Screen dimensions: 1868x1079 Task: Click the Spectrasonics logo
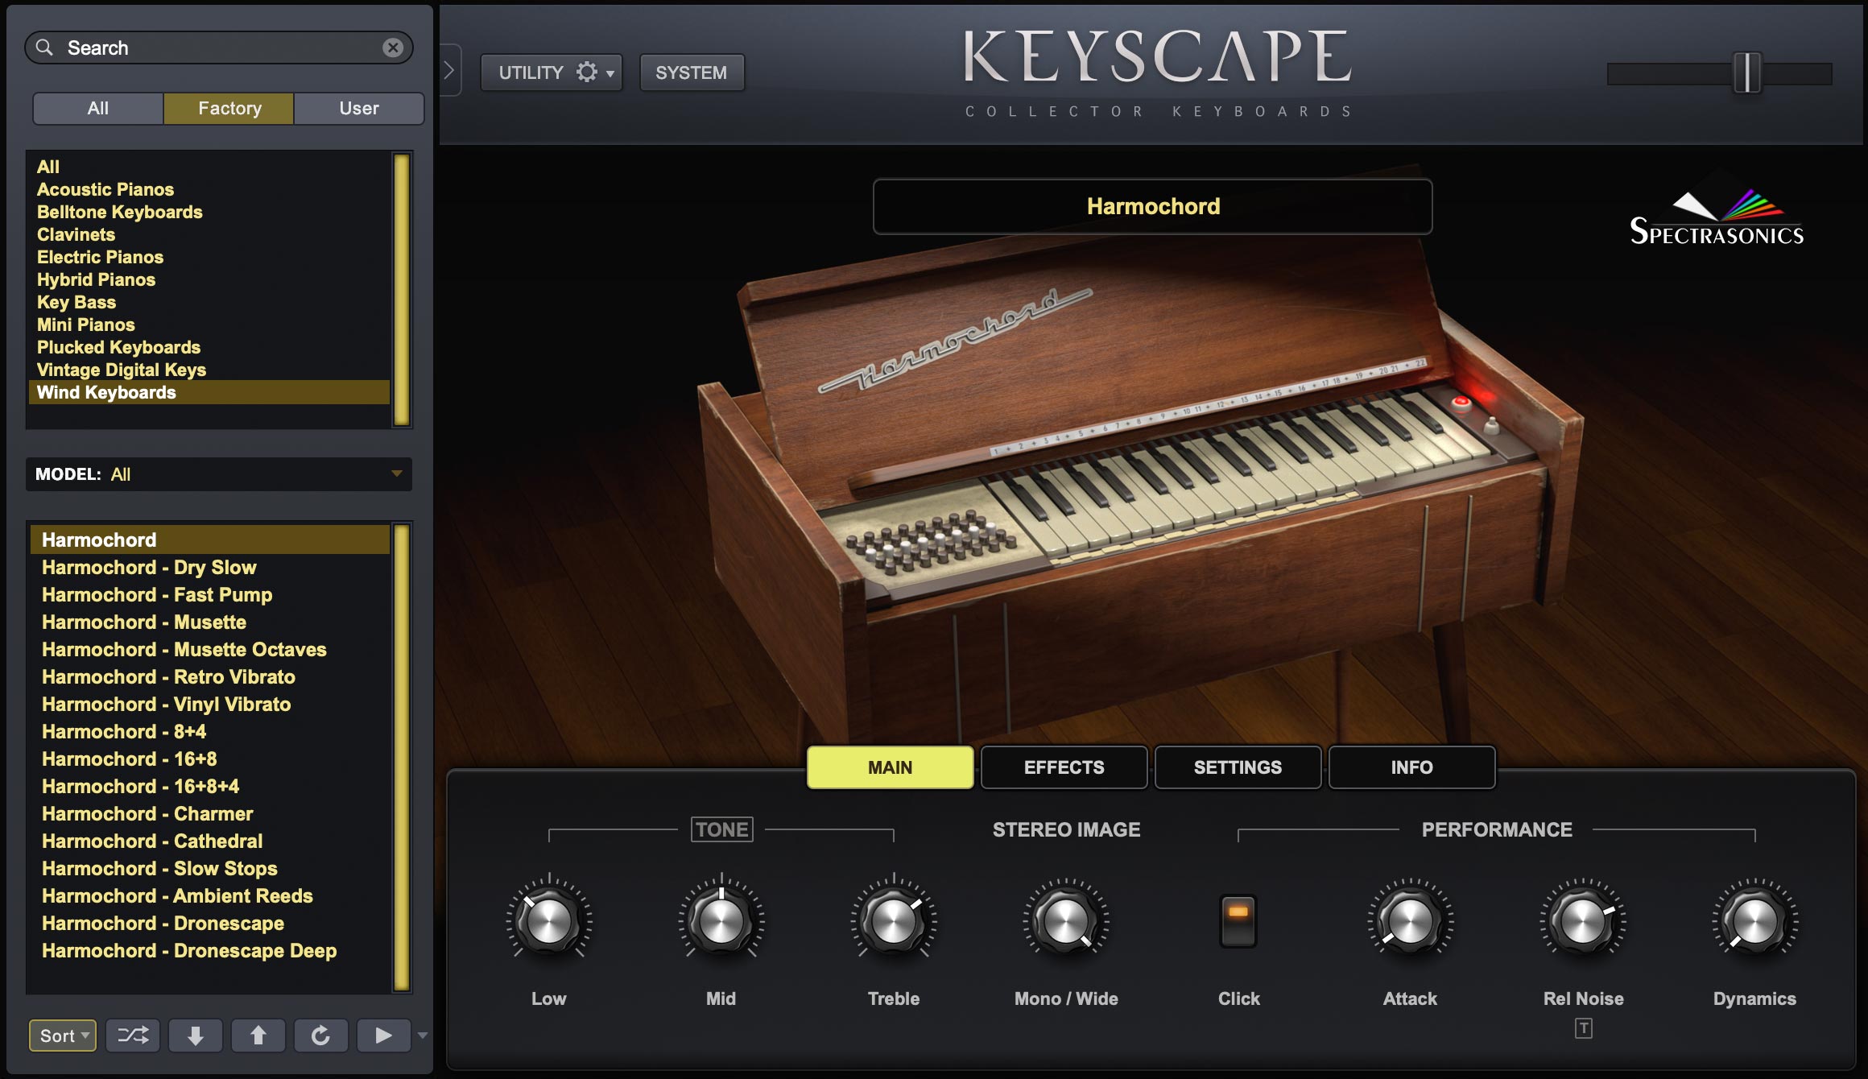(1717, 217)
